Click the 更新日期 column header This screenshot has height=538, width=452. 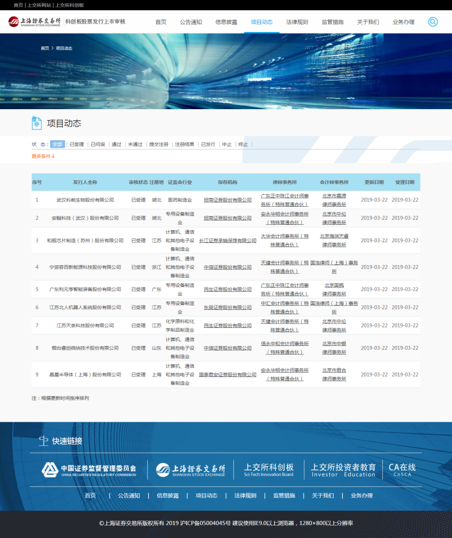(x=374, y=182)
